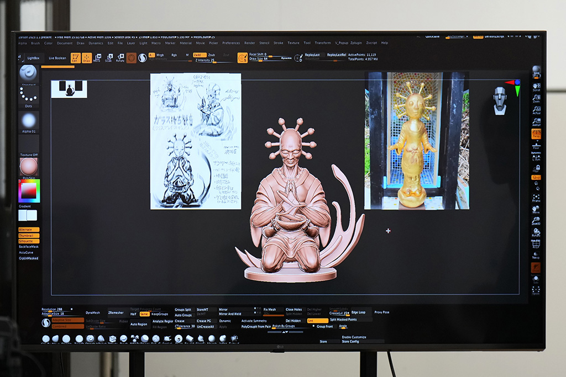Toggle the Mrgb channel

pos(160,55)
